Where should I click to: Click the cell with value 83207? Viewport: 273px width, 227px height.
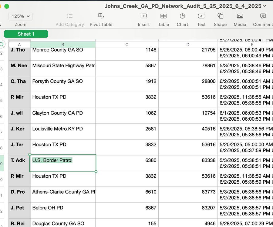[x=188, y=210]
